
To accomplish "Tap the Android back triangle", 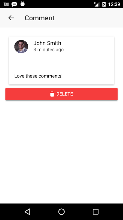I will [27, 211].
